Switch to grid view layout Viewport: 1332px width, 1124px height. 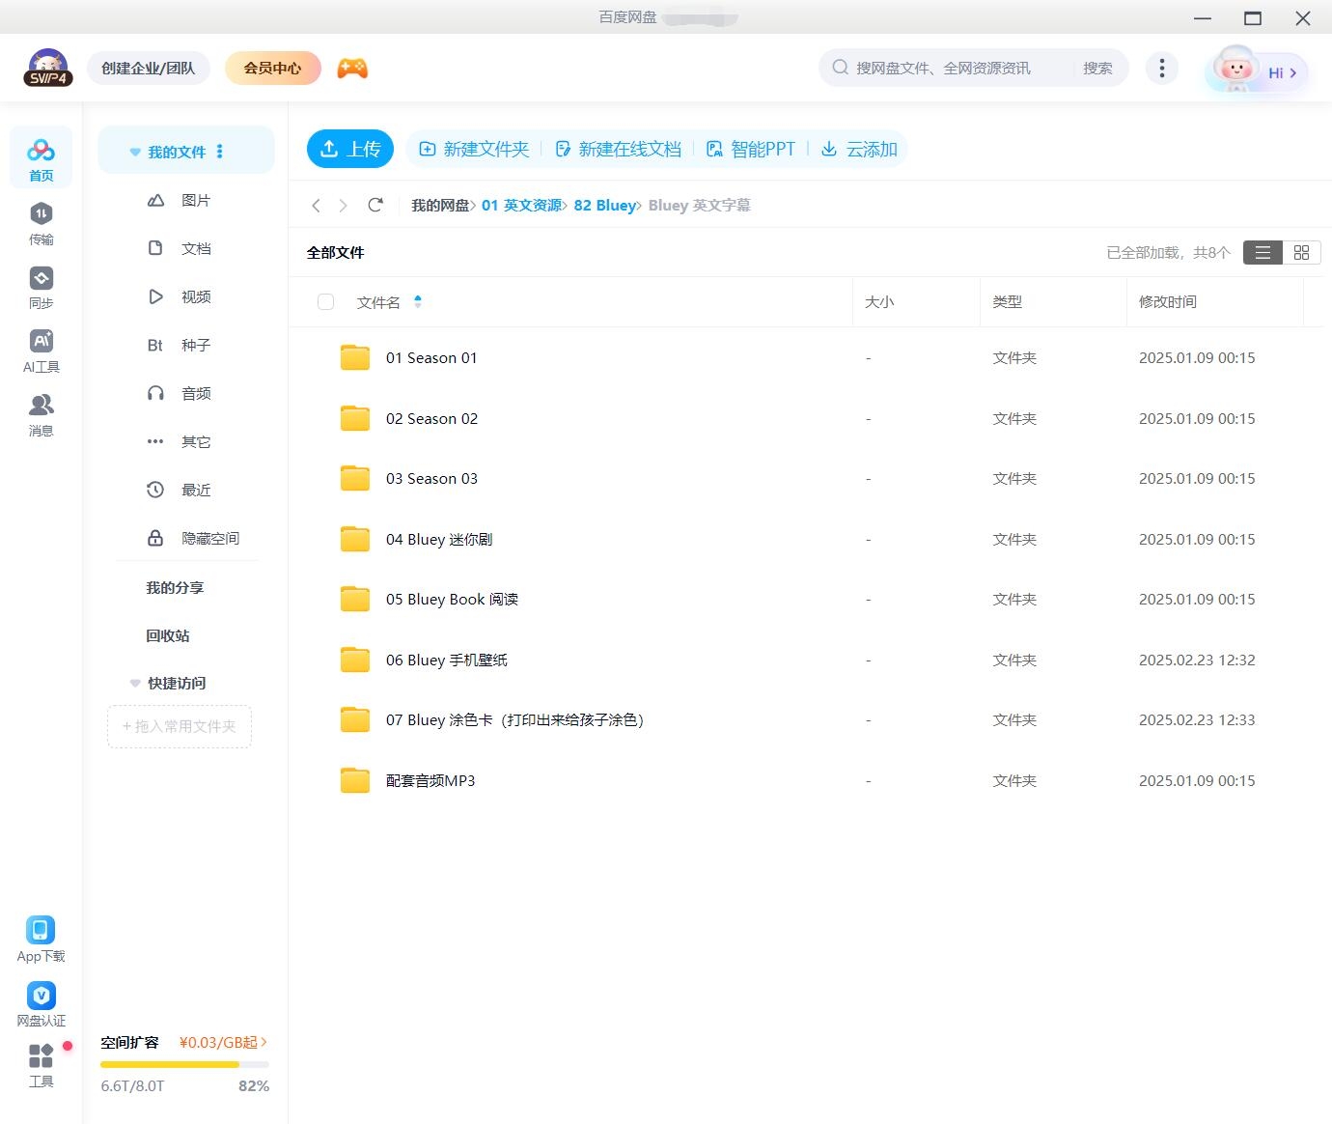click(x=1301, y=252)
